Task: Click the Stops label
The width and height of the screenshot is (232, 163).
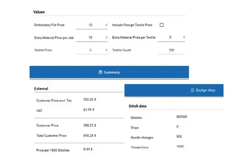Action: pyautogui.click(x=135, y=128)
